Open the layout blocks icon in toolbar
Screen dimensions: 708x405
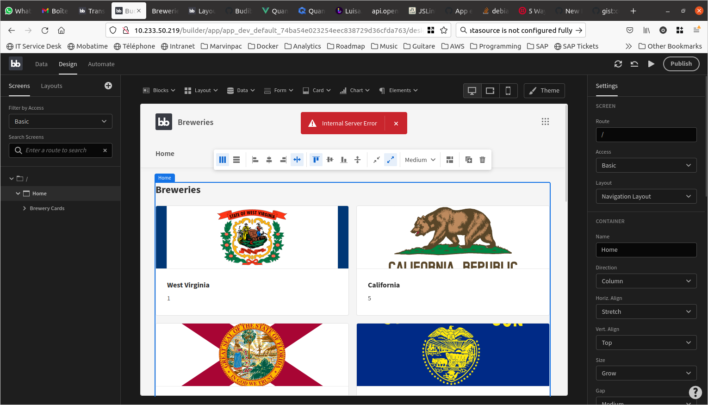point(450,160)
